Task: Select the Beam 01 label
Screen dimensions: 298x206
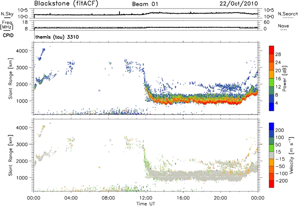Action: coord(145,4)
